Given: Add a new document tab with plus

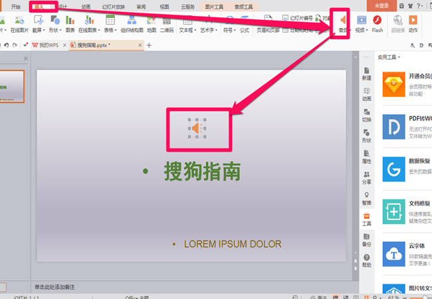Looking at the screenshot, I should [149, 45].
